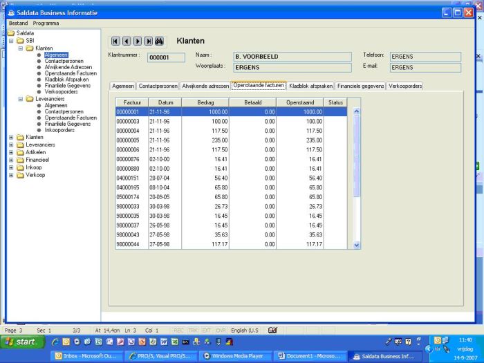Sort by the Openstaand column header
This screenshot has height=363, width=484.
coord(299,102)
